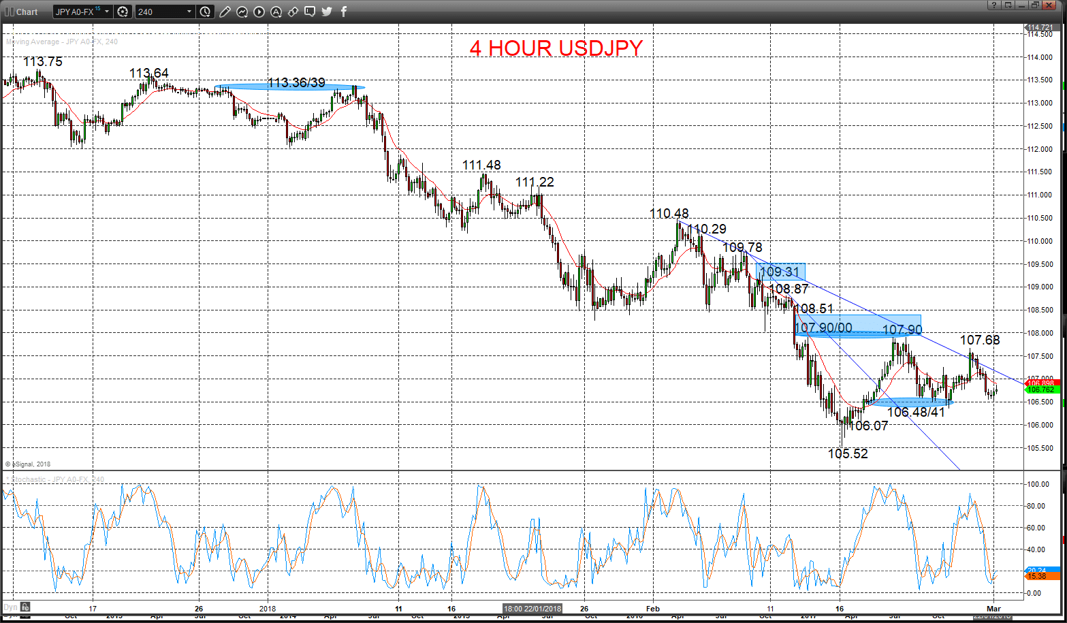Image resolution: width=1067 pixels, height=623 pixels.
Task: Open the window layout dropdown icon
Action: (1007, 5)
